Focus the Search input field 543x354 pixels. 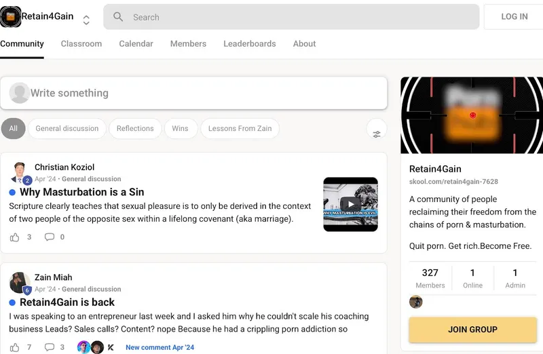pos(291,16)
